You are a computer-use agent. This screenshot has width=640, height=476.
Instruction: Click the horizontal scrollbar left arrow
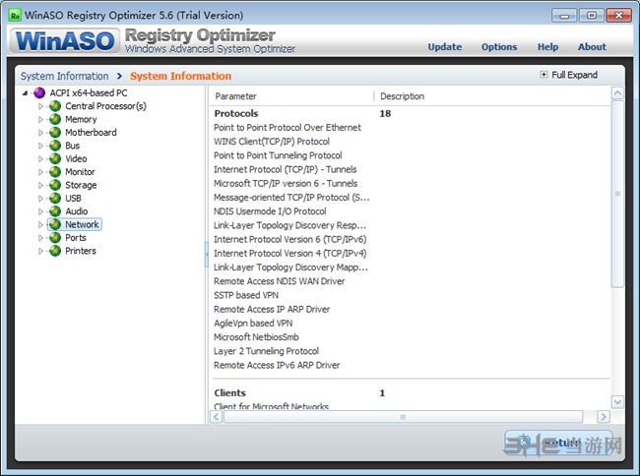[217, 417]
